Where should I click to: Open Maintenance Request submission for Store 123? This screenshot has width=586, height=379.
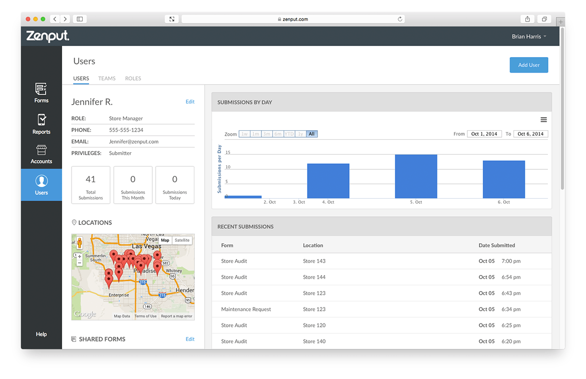pyautogui.click(x=246, y=309)
